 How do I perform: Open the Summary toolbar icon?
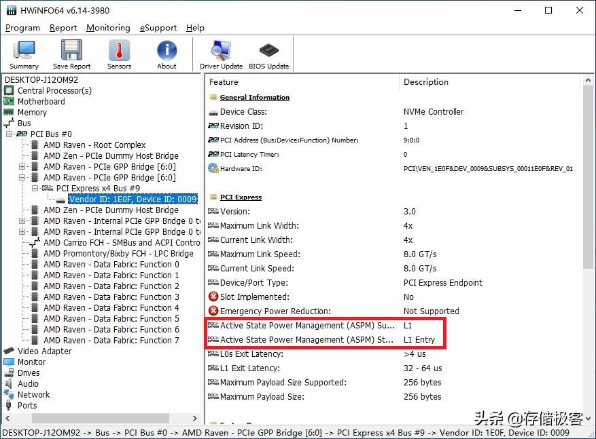pos(24,54)
